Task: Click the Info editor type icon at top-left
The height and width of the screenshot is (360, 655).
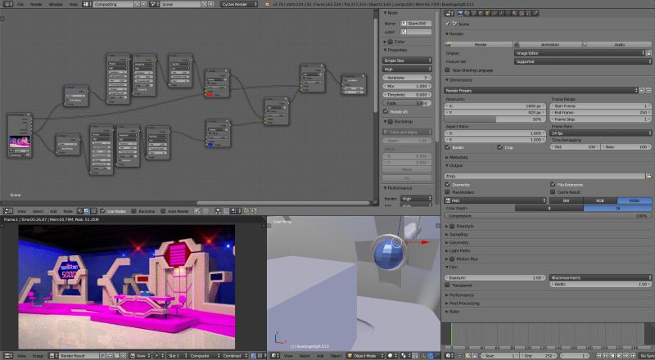Action: click(7, 4)
